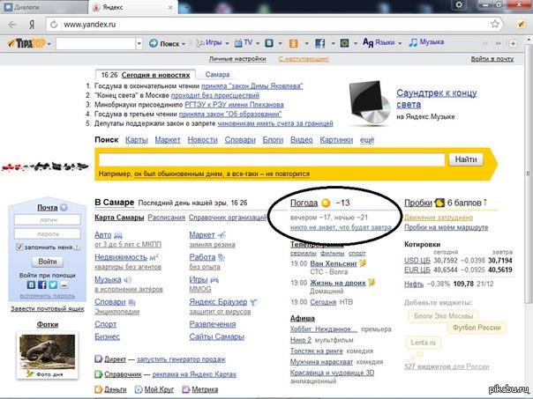Log in with Twitter icon in the mail box
This screenshot has width=533, height=399.
(53, 284)
